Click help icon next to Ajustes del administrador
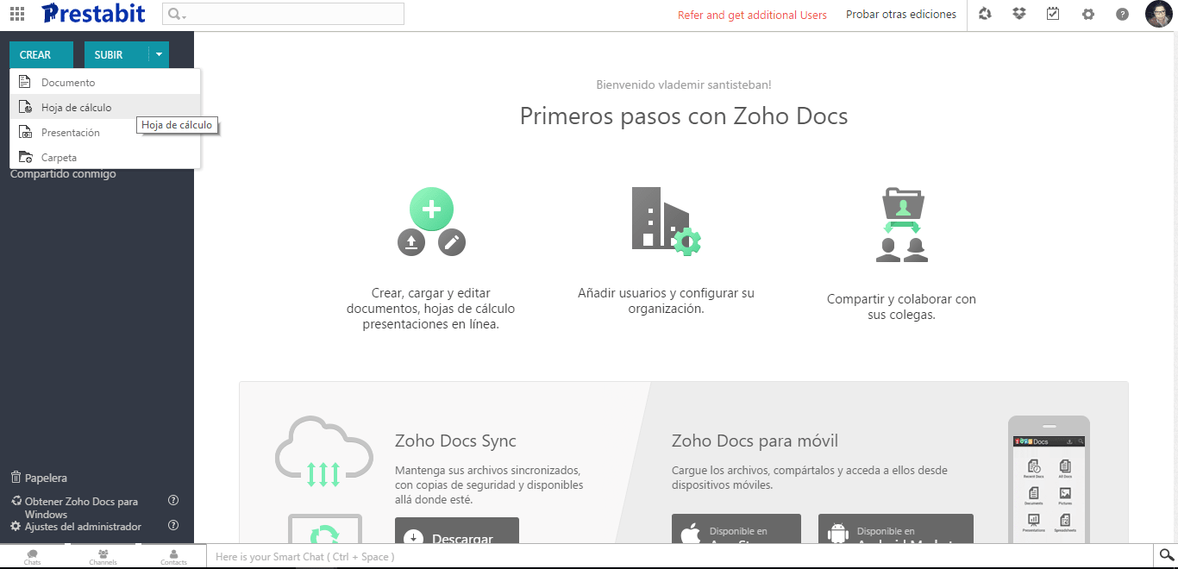Viewport: 1178px width, 569px height. coord(173,526)
